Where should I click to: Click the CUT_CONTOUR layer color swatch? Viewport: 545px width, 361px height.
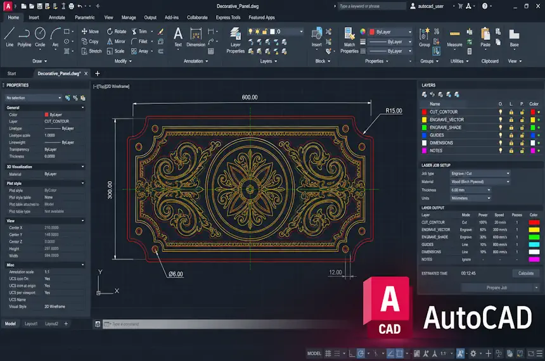click(532, 112)
